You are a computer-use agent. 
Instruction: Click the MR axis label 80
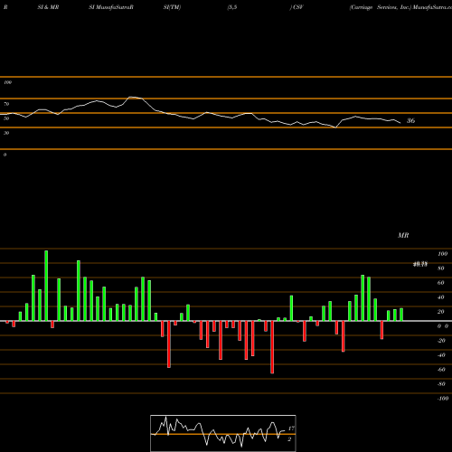[x=441, y=268]
